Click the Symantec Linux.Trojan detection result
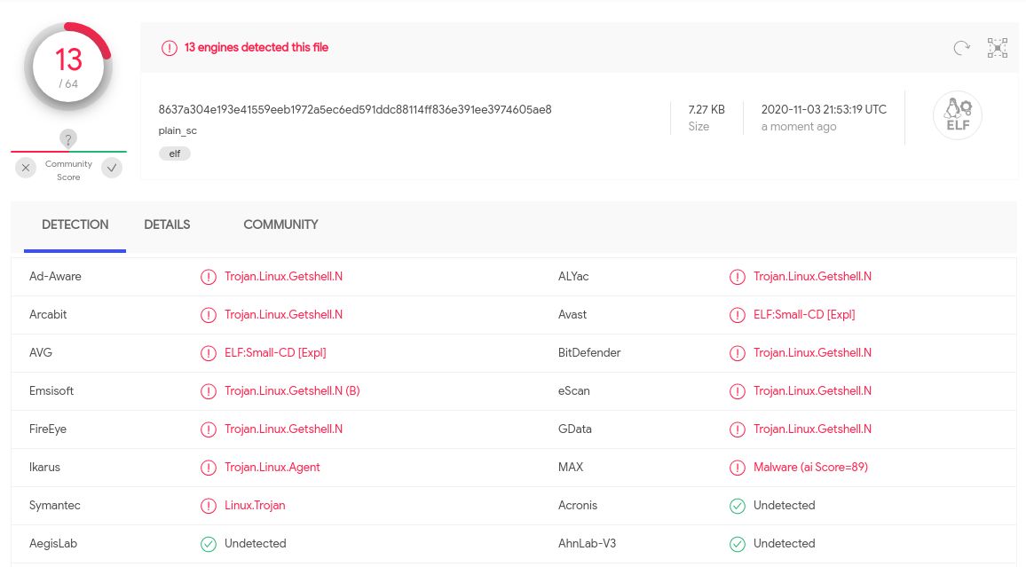Image resolution: width=1026 pixels, height=567 pixels. [x=255, y=506]
